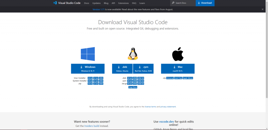Click the blue Download button in header
The width and height of the screenshot is (268, 130).
(205, 3)
